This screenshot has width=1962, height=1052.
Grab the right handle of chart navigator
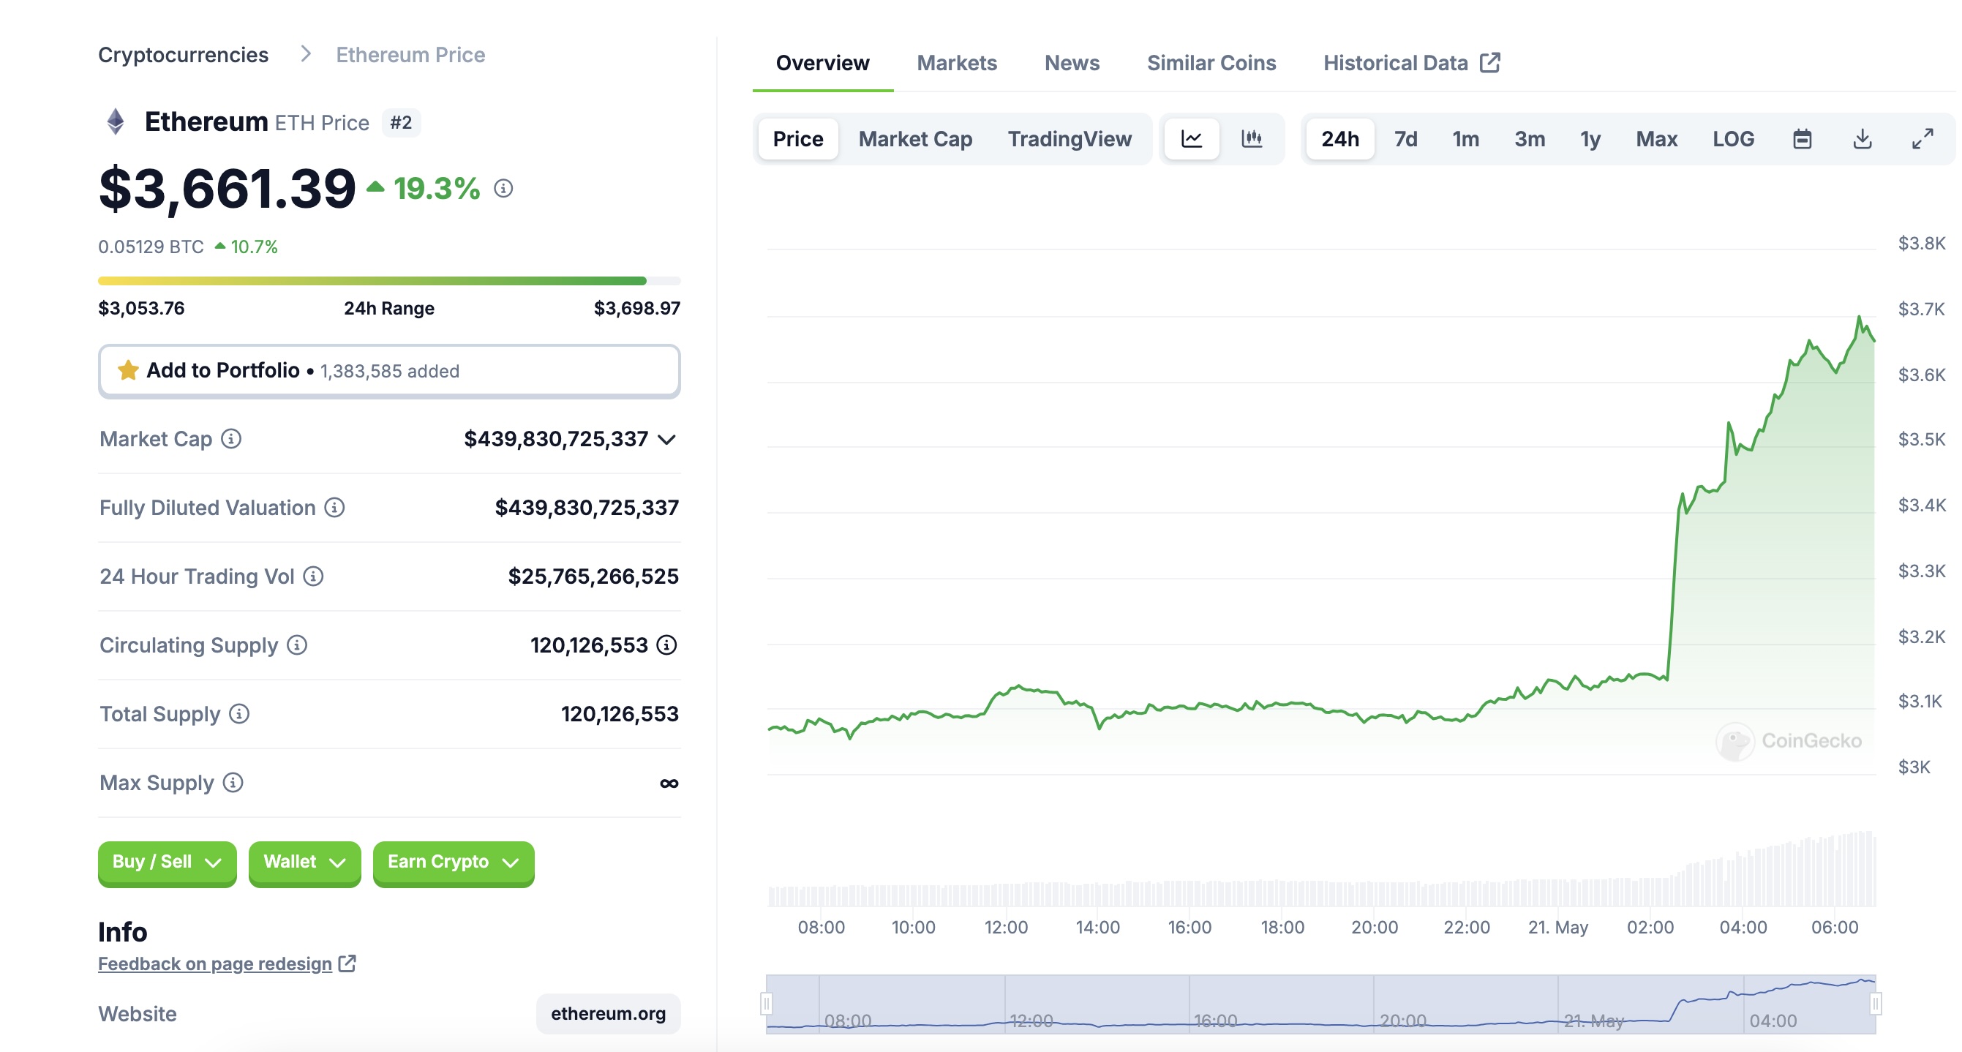tap(1876, 1004)
